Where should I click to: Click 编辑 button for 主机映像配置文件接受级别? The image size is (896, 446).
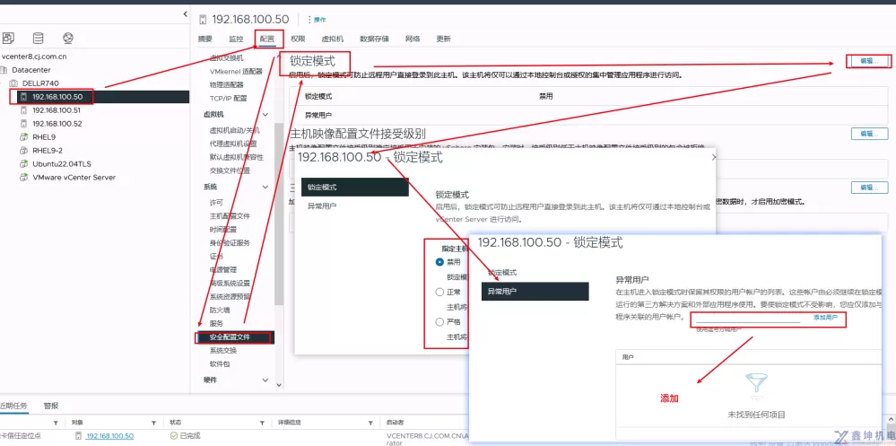click(869, 134)
